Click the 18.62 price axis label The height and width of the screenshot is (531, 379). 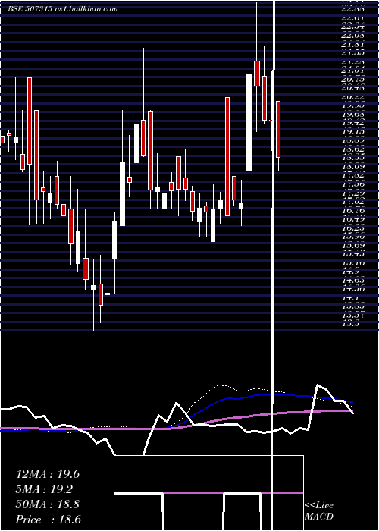tap(353, 149)
